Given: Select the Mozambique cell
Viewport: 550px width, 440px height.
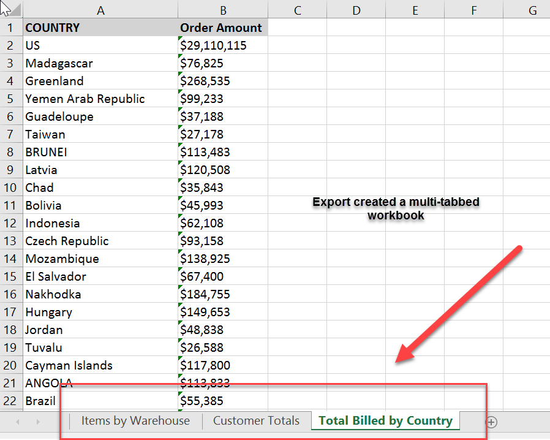Looking at the screenshot, I should pos(100,259).
